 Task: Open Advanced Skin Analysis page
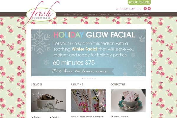pos(126,14)
